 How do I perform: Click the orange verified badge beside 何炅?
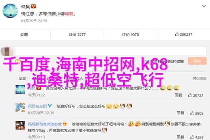(x=33, y=6)
